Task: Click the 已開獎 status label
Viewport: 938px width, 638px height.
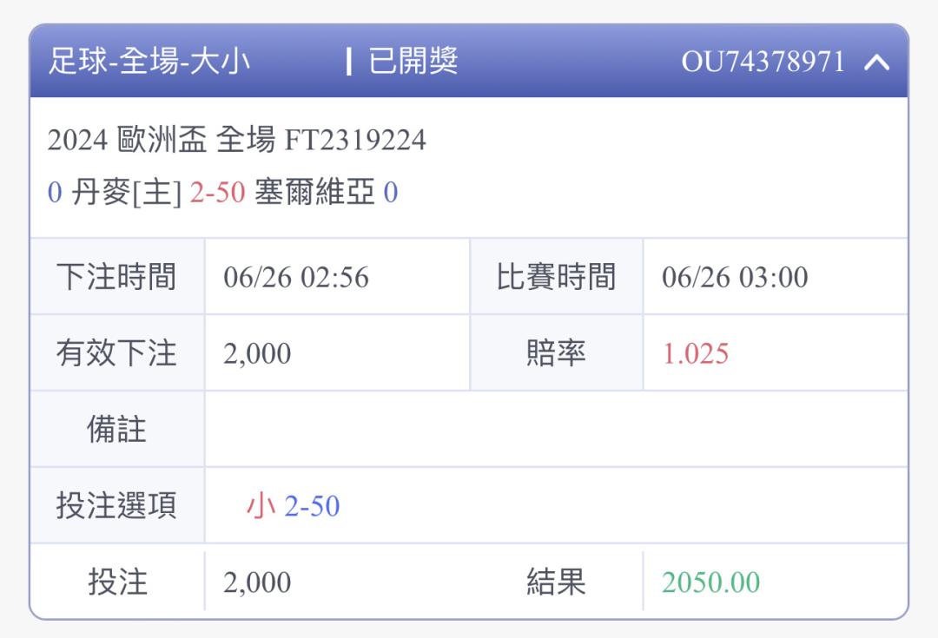Action: 413,62
